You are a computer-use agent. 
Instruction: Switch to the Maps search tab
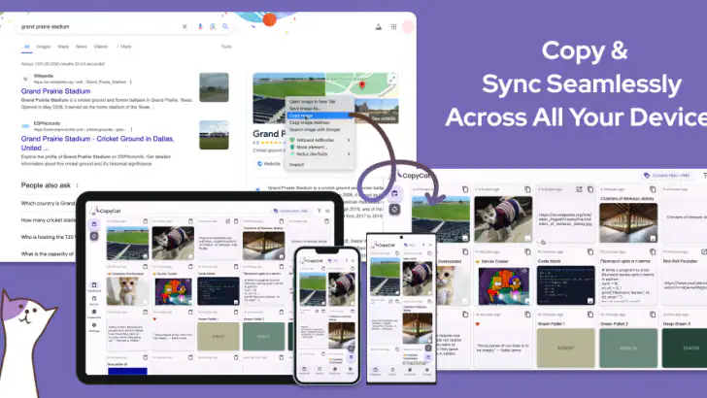63,47
